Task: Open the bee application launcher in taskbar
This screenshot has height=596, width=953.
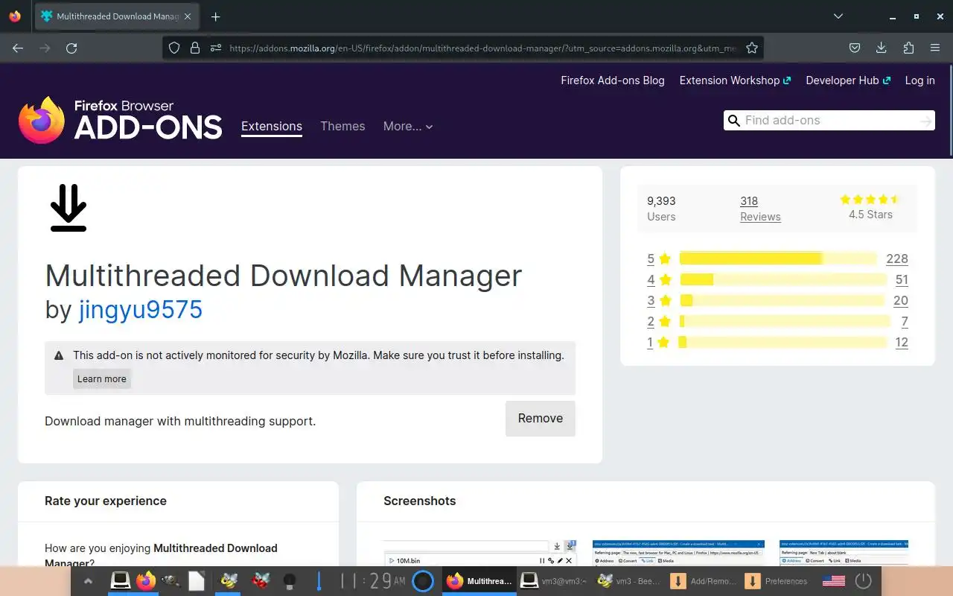Action: click(x=229, y=581)
